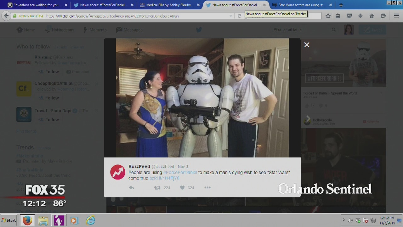Go to Firefox home page icon
Screen dimensions: 403x227
tap(372, 16)
